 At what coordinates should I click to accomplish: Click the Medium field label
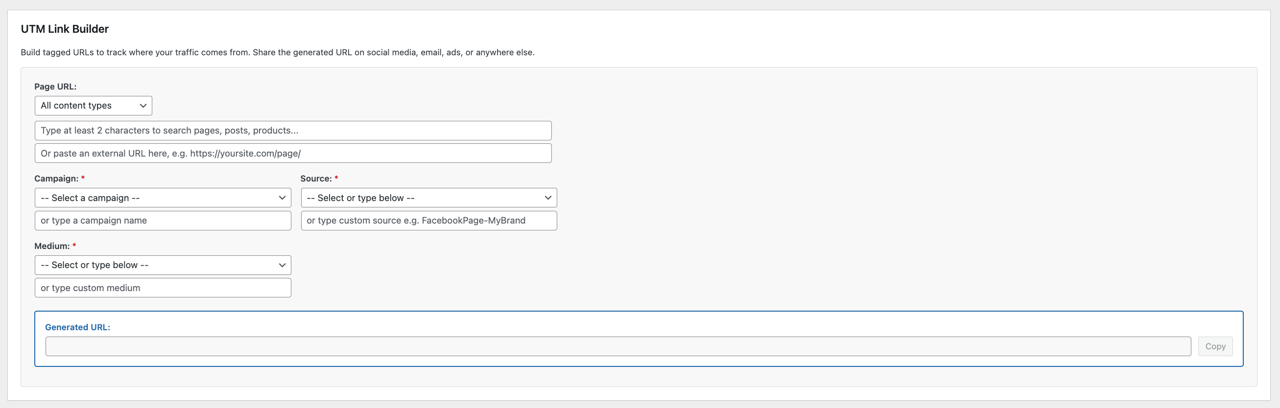point(52,246)
